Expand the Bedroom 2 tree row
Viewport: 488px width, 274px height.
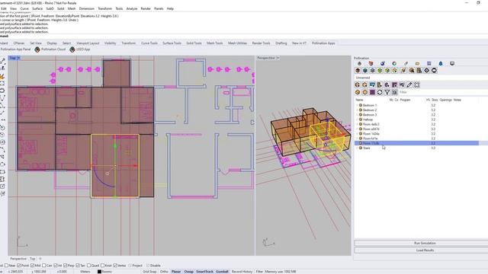(x=357, y=110)
